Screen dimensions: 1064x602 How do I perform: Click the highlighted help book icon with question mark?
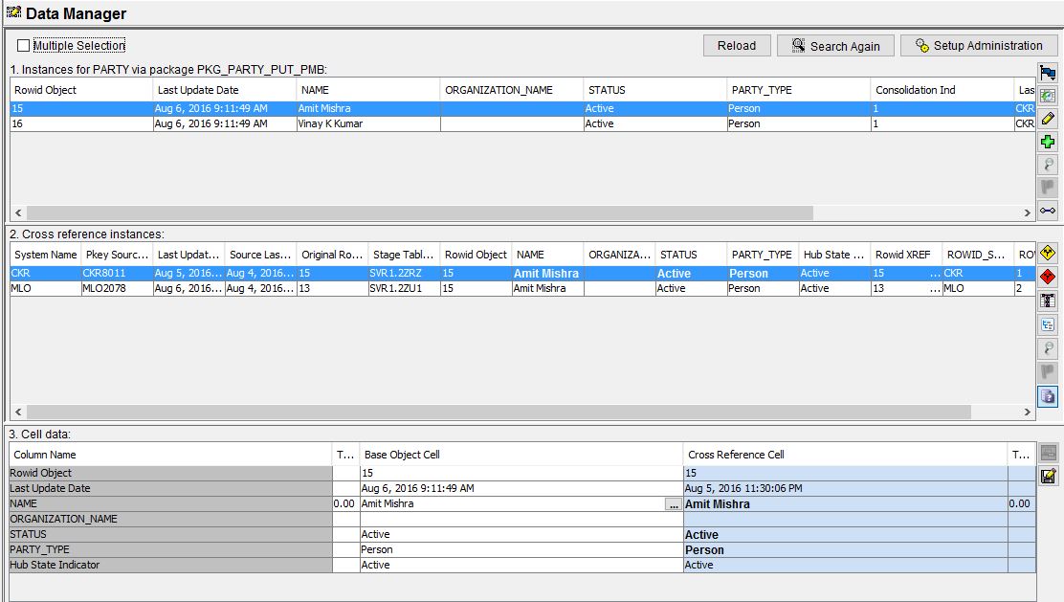[x=1047, y=396]
